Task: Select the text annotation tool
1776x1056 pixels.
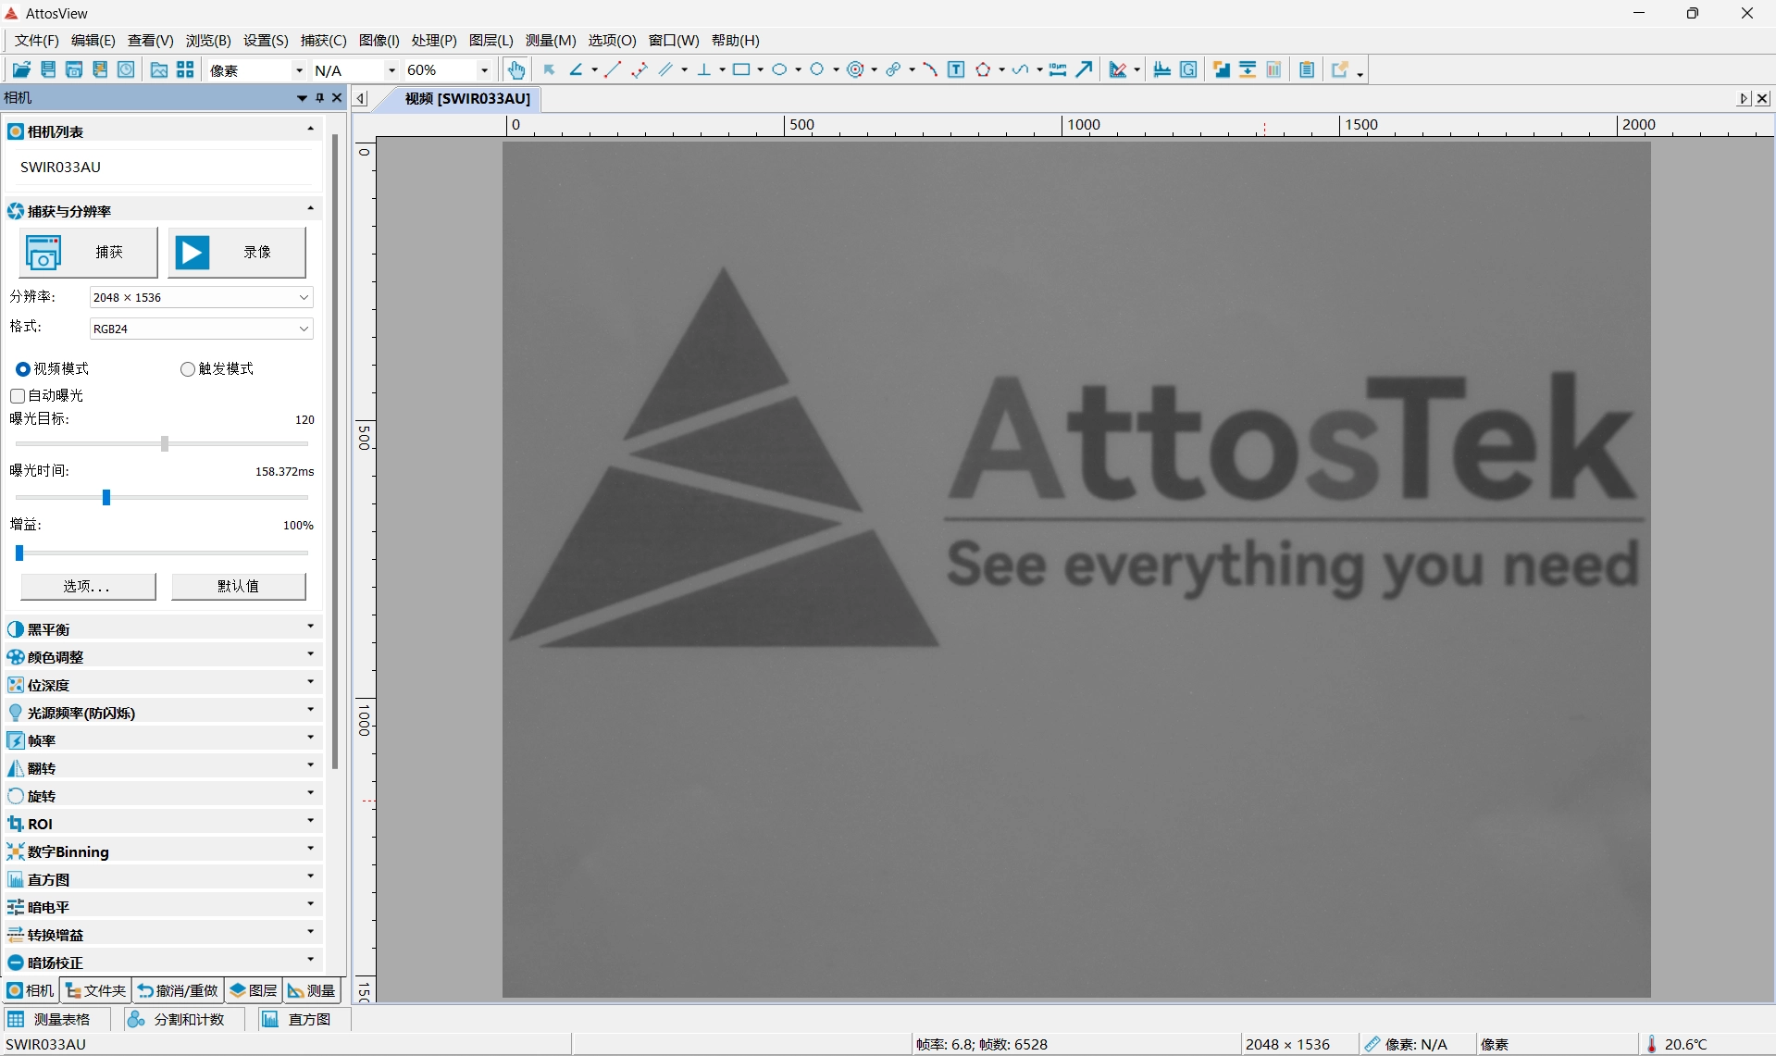Action: coord(956,69)
